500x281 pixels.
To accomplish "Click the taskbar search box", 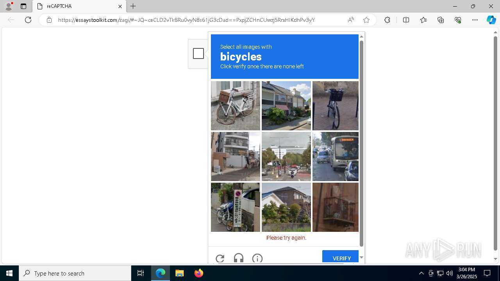I will pos(75,273).
